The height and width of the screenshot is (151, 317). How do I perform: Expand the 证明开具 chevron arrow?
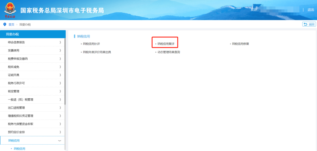pyautogui.click(x=60, y=75)
